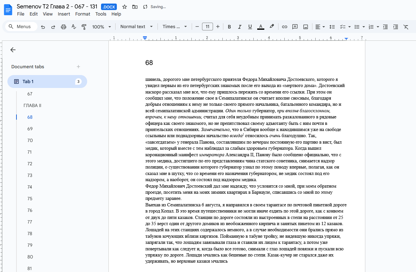The image size is (416, 272).
Task: Toggle bold formatting
Action: pos(229,27)
